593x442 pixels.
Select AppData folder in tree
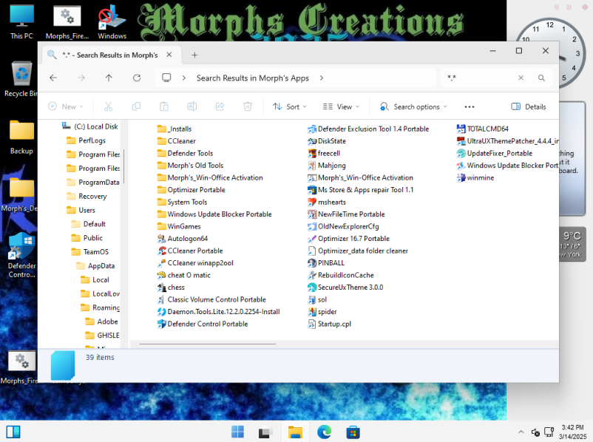(95, 266)
